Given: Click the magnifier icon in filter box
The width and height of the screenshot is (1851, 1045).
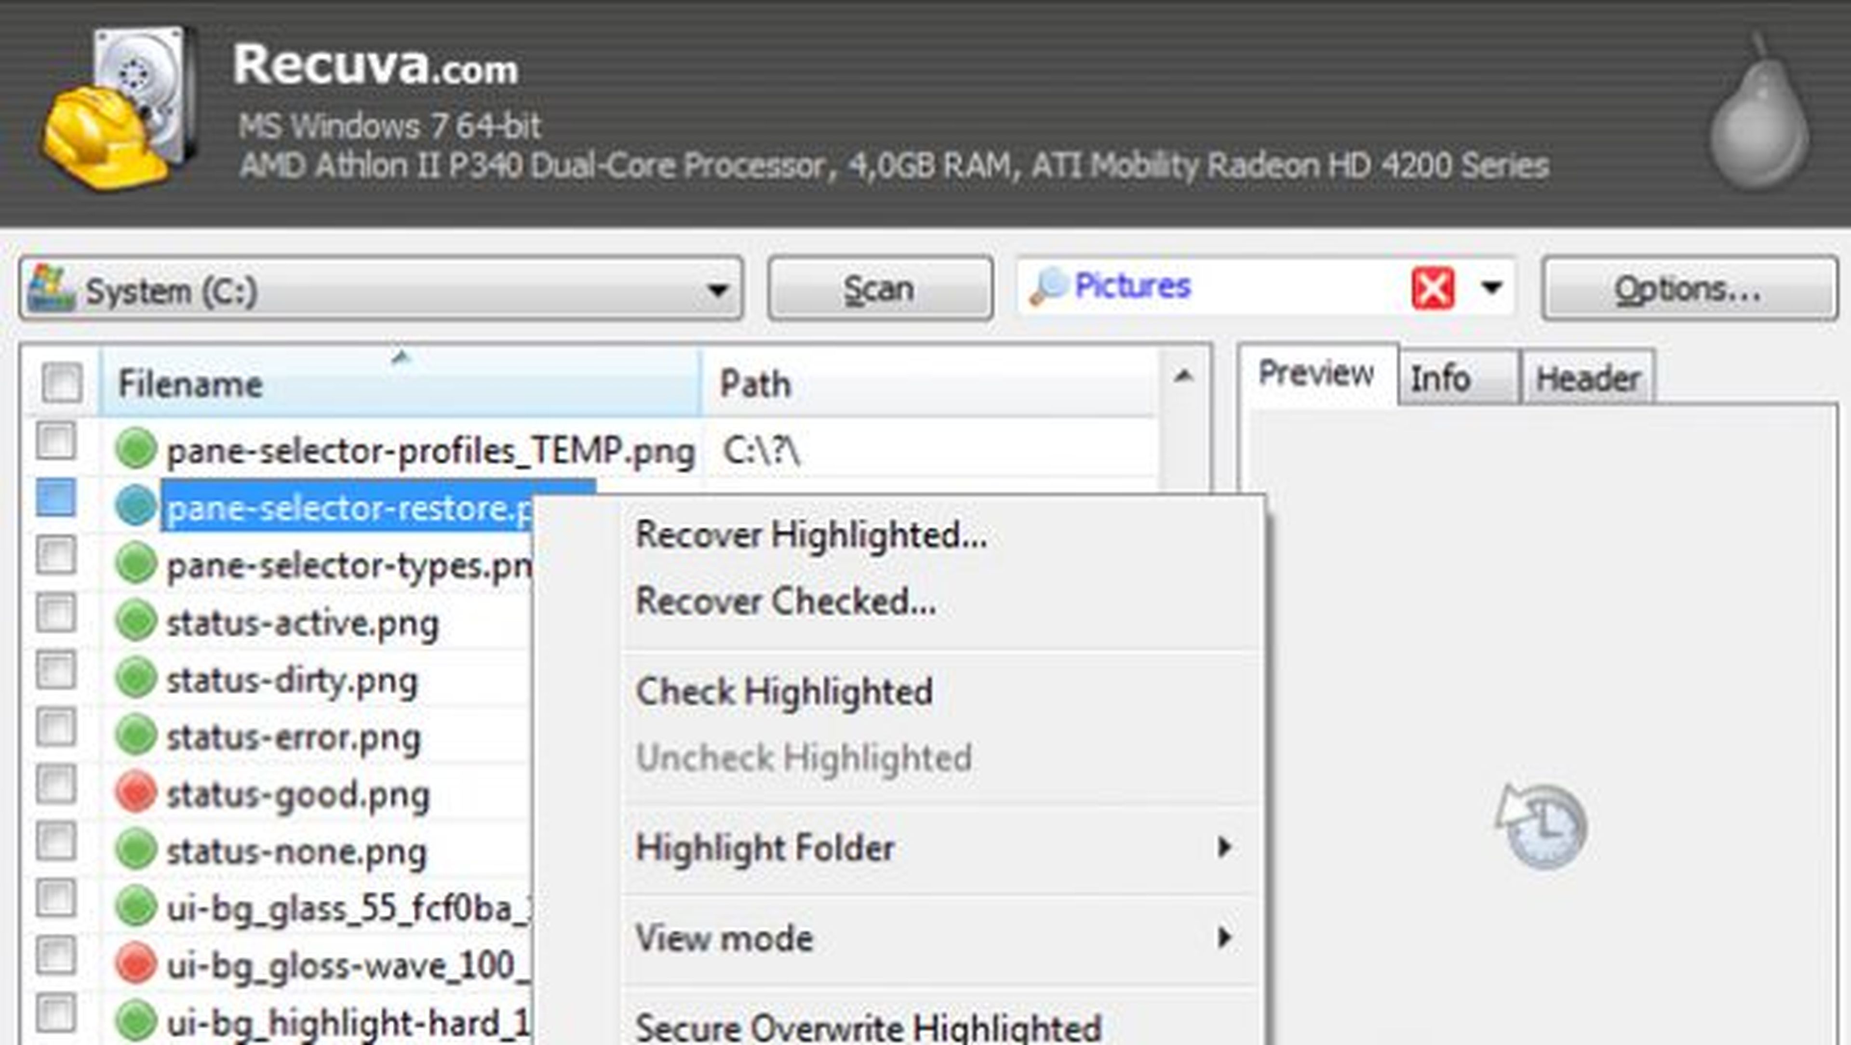Looking at the screenshot, I should pyautogui.click(x=1047, y=287).
